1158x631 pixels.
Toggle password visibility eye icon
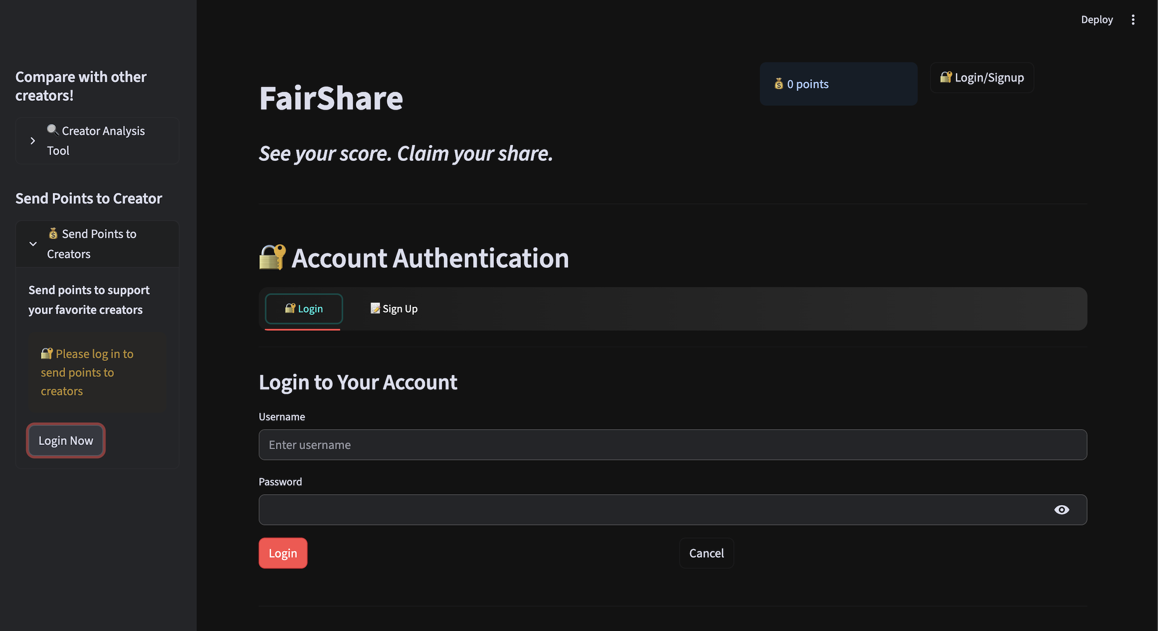1061,510
